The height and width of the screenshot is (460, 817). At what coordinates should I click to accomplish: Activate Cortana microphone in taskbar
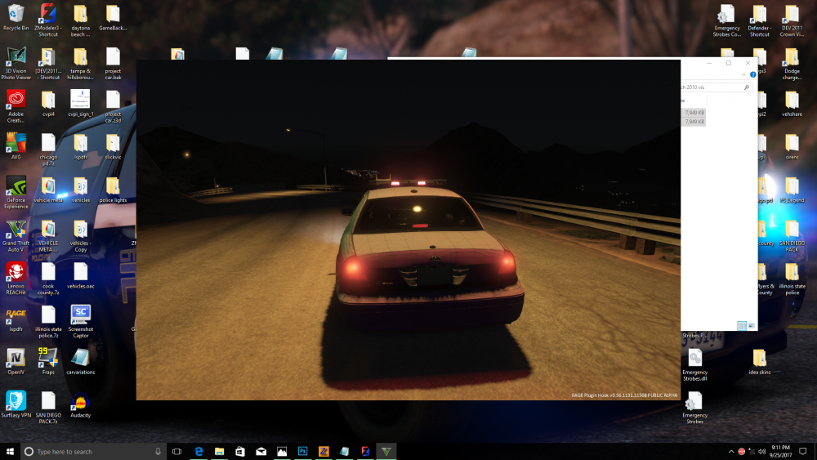click(x=158, y=451)
